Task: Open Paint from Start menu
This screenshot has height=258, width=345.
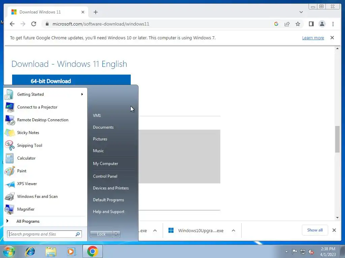Action: 45,171
